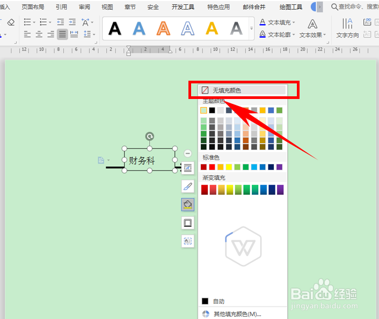This screenshot has height=319, width=379.
Task: Click the shape outline quick button
Action: pyautogui.click(x=188, y=223)
